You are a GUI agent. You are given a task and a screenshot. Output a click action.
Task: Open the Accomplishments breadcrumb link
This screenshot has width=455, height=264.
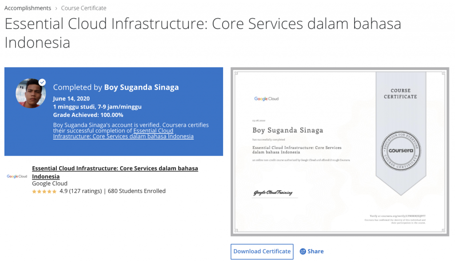(28, 8)
